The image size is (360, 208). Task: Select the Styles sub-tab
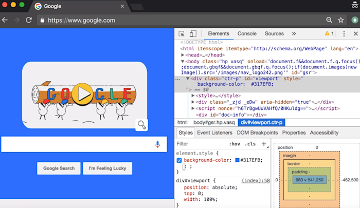186,133
